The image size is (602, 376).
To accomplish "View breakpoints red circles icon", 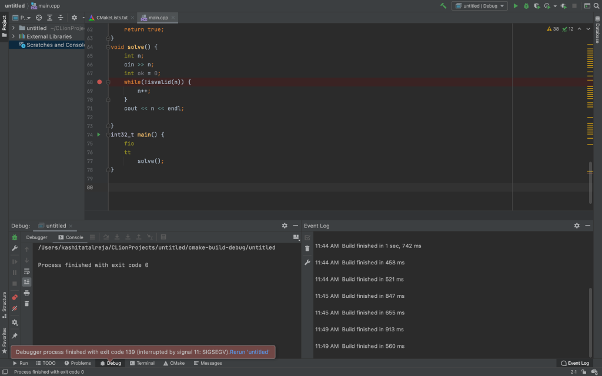I will coord(15,297).
